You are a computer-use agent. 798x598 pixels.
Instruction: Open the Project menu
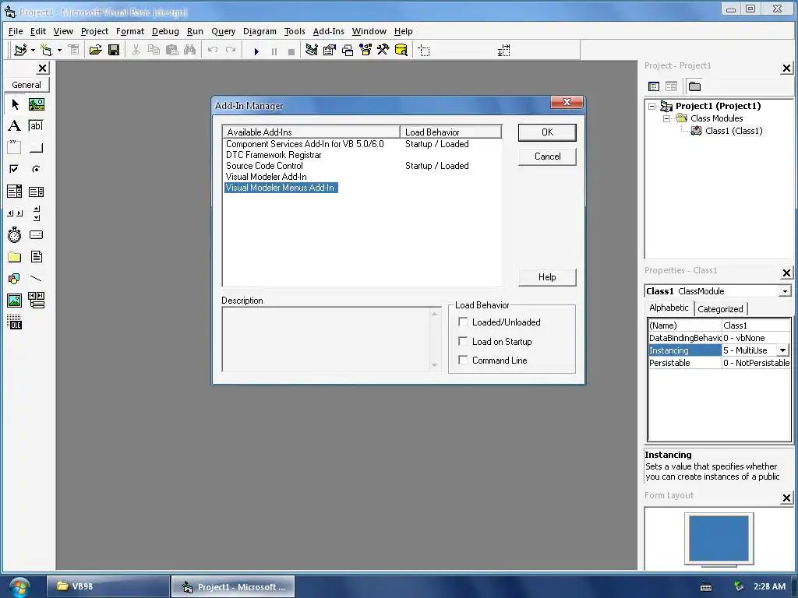click(x=94, y=31)
